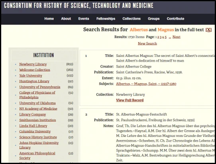Filter by Library Company institution

32,115
